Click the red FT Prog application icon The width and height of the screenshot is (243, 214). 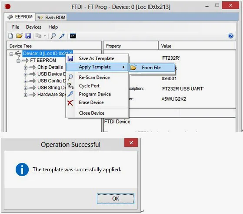7,7
